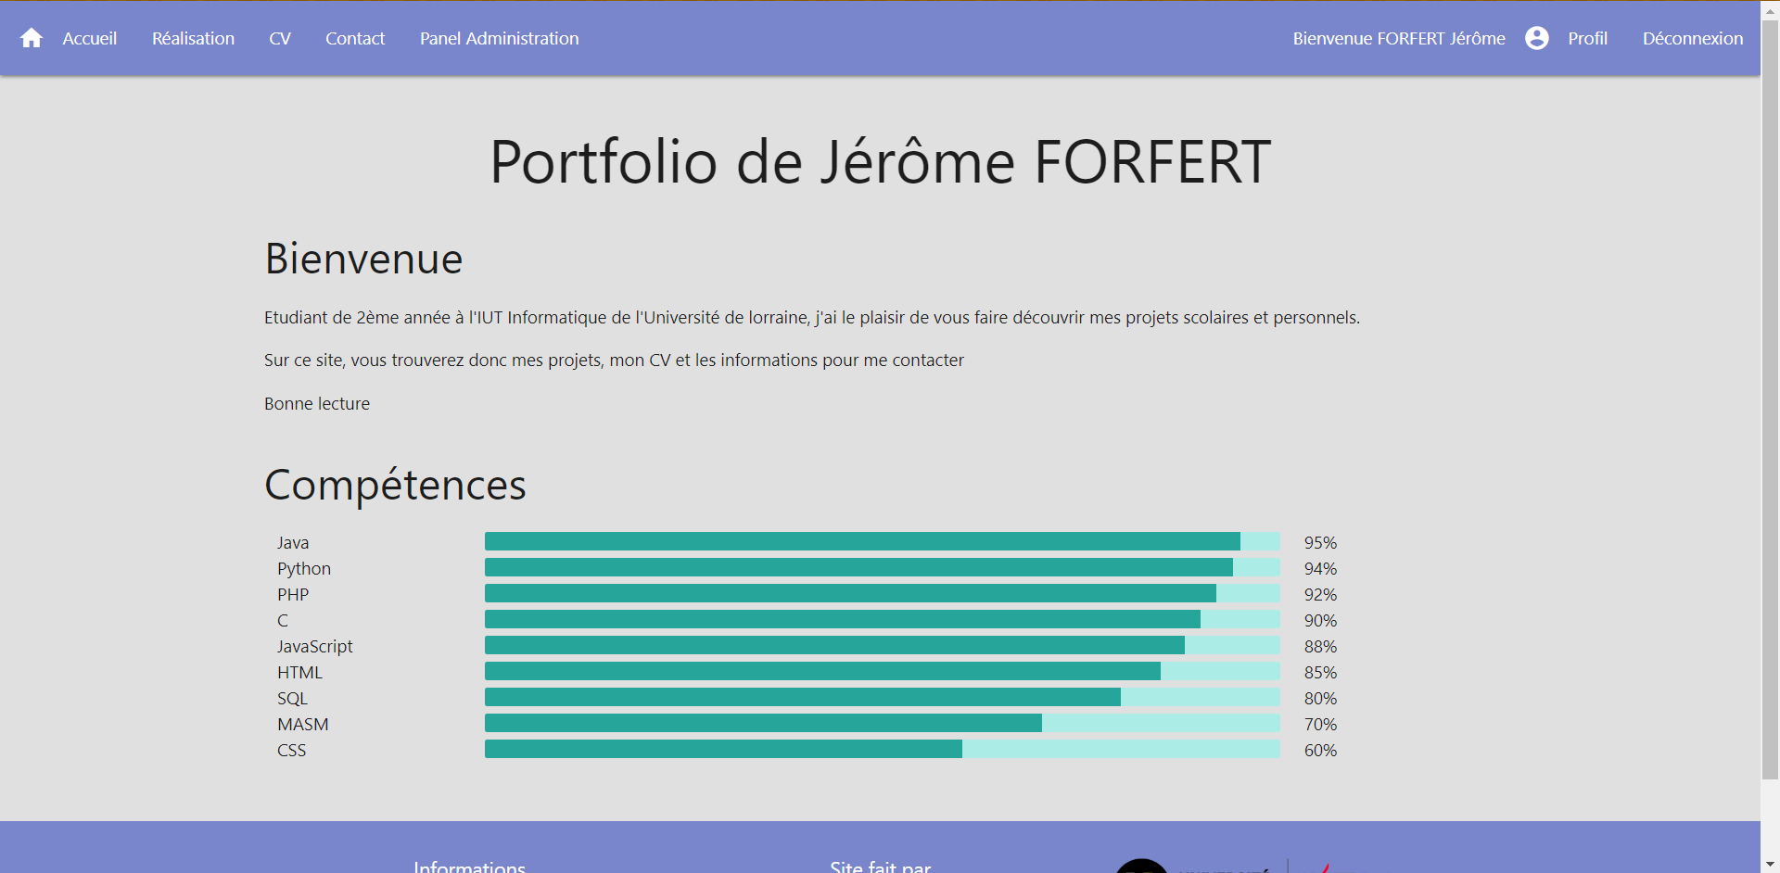This screenshot has width=1780, height=873.
Task: Click the MASM progress bar
Action: point(883,723)
